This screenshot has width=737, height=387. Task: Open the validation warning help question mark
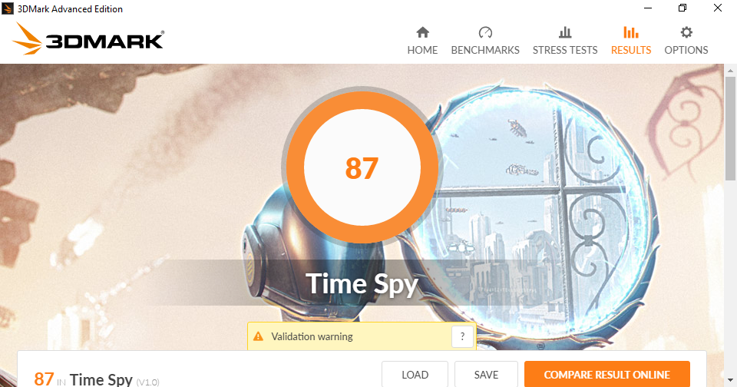(x=462, y=336)
